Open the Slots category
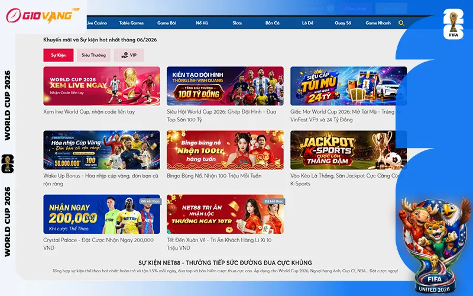This screenshot has height=296, width=473. tap(237, 23)
